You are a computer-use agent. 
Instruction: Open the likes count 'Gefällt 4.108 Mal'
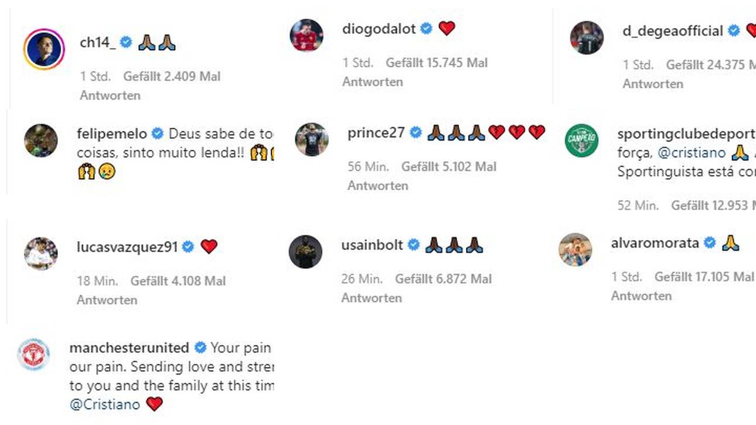178,281
